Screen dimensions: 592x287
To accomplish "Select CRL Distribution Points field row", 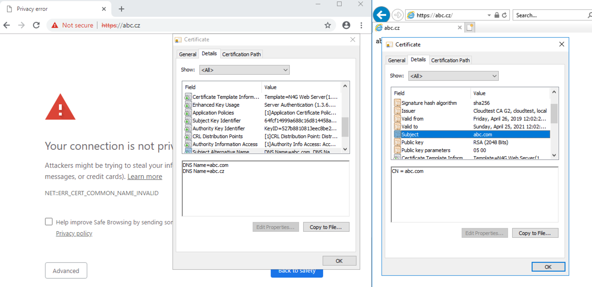I will pyautogui.click(x=262, y=136).
